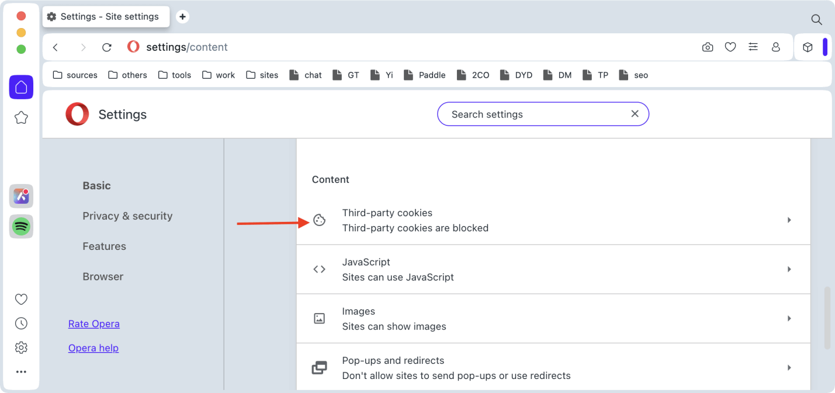Viewport: 835px width, 393px height.
Task: Expand the Third-party cookies setting
Action: (x=553, y=220)
